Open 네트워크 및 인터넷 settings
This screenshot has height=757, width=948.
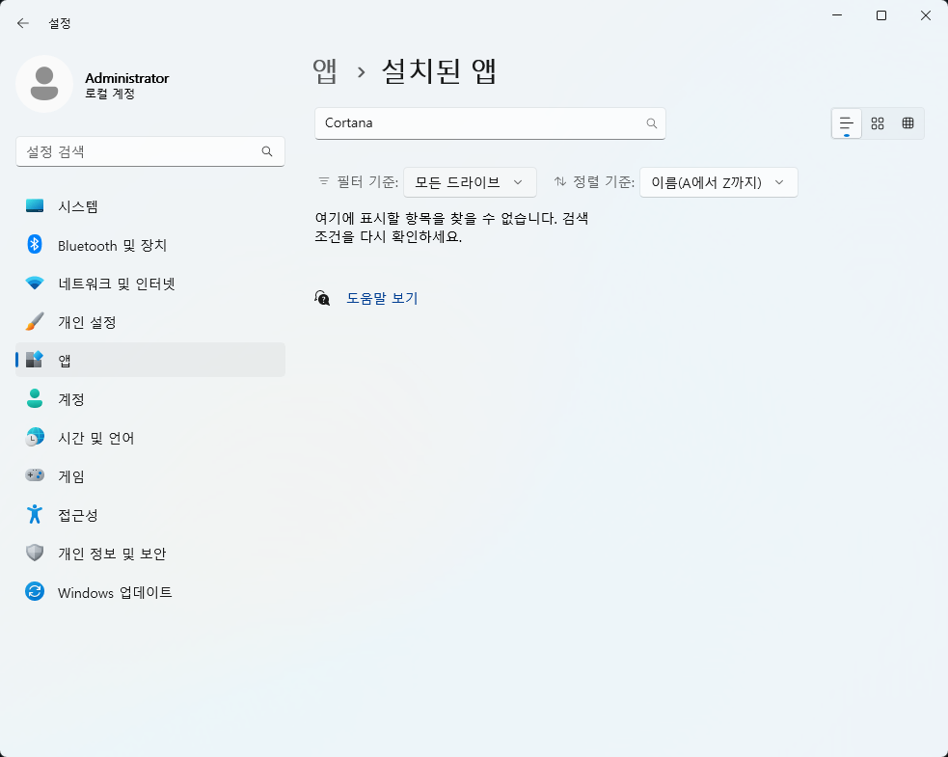[x=149, y=284]
